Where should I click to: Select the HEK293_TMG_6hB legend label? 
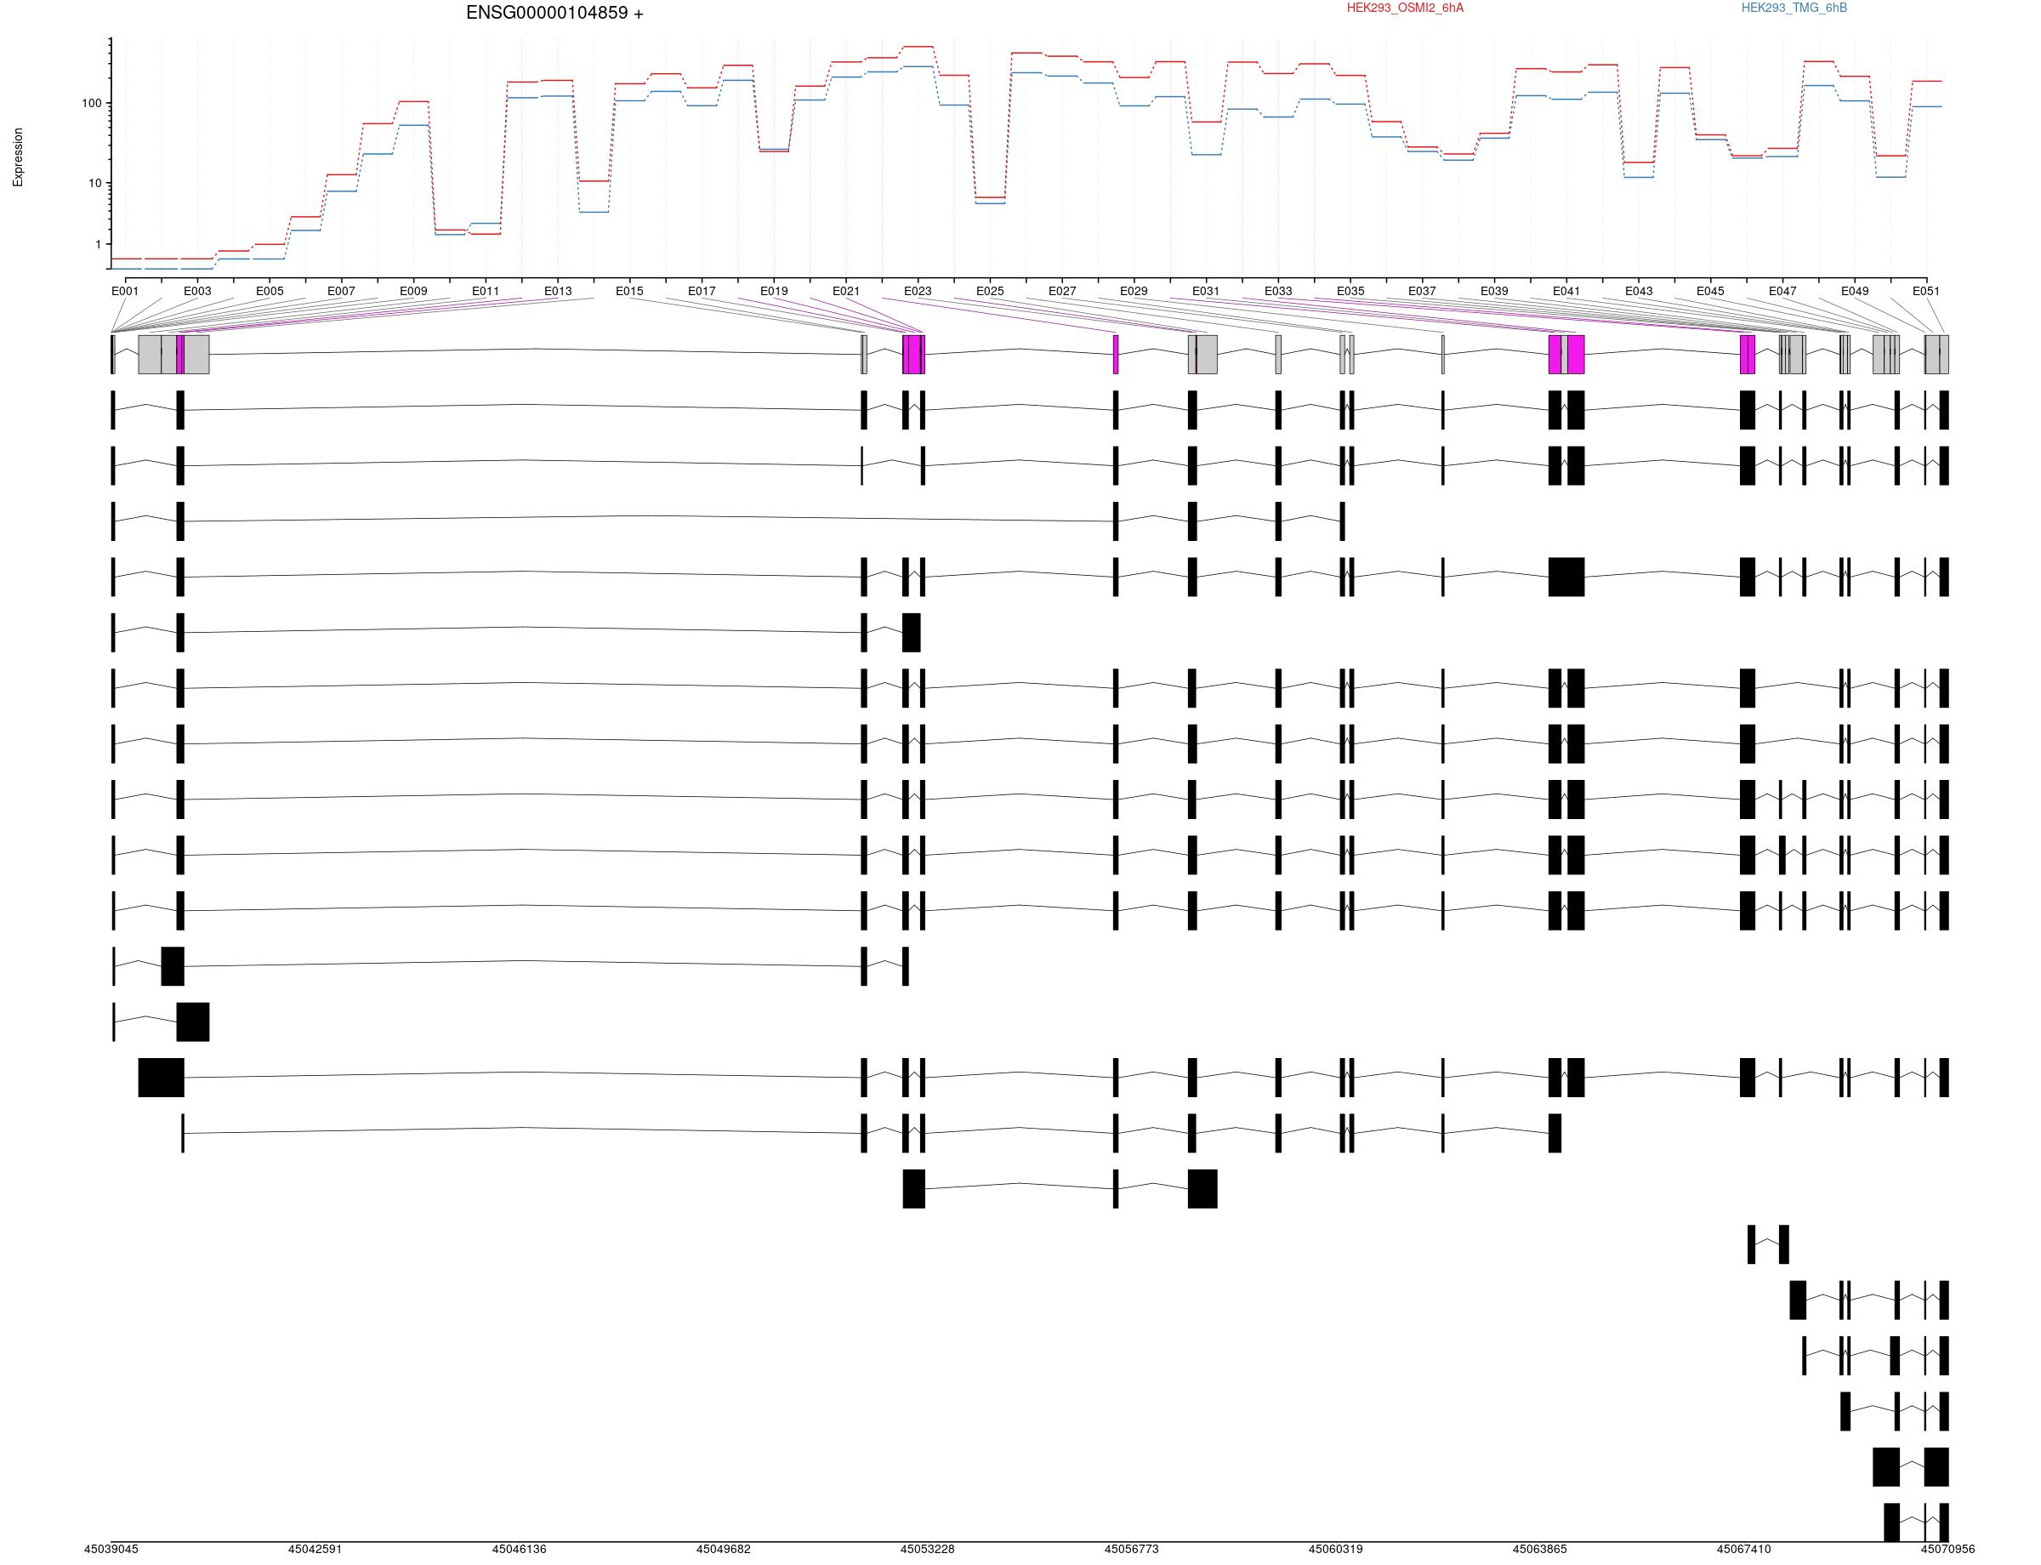[1794, 9]
